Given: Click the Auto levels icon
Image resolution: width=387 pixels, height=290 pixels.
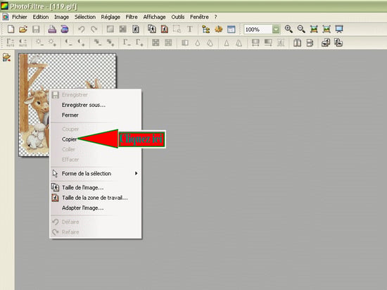Looking at the screenshot, I should point(10,43).
